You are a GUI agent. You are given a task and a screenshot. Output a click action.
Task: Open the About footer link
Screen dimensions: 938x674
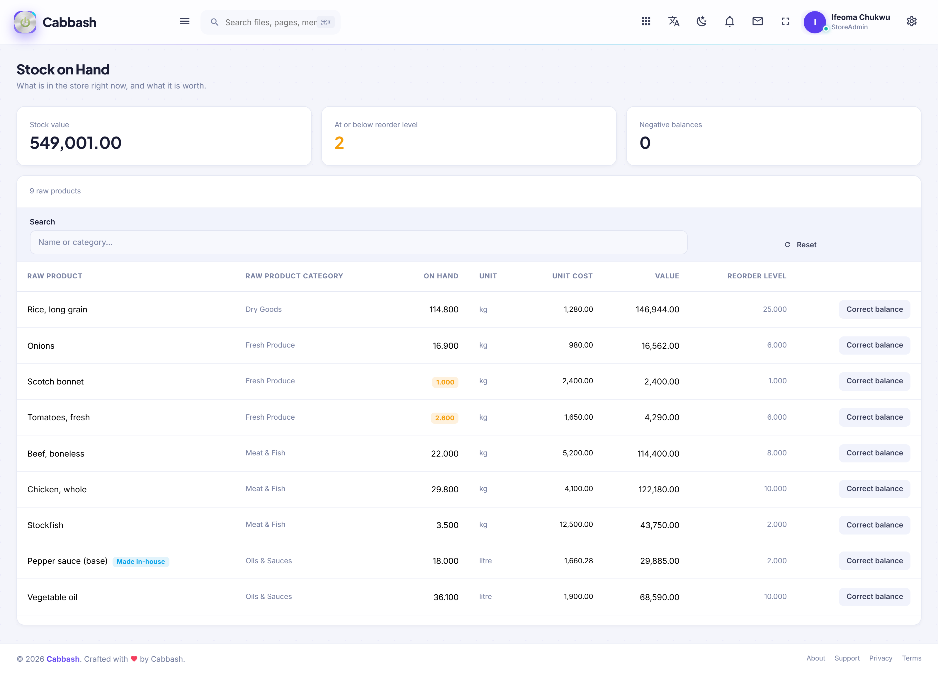click(815, 658)
